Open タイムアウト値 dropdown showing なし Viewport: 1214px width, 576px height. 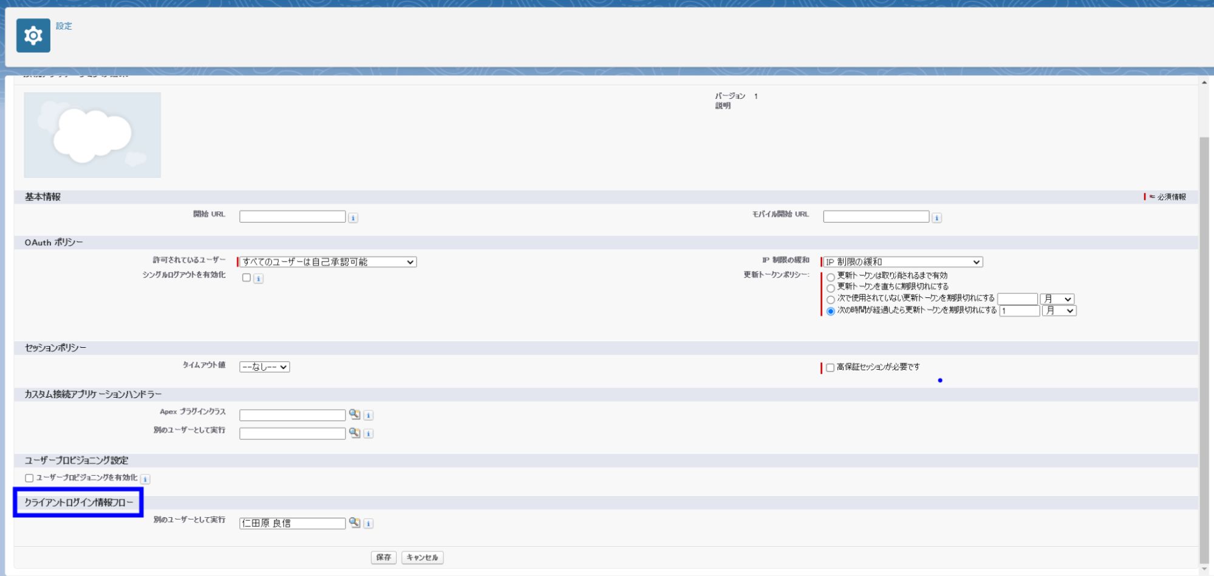(x=264, y=367)
